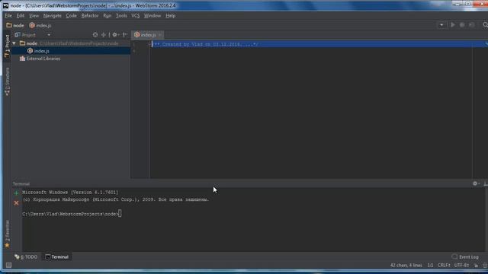The width and height of the screenshot is (488, 274).
Task: Open the View menu
Action: click(34, 15)
